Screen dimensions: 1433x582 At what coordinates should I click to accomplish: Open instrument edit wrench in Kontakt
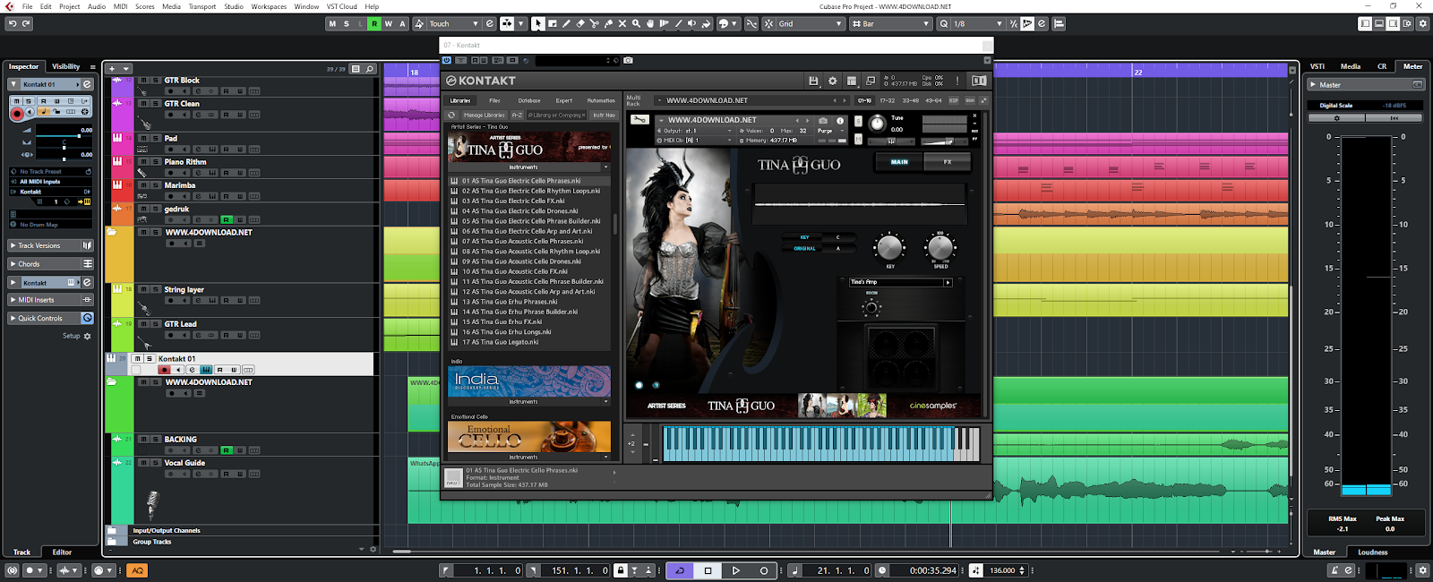639,119
